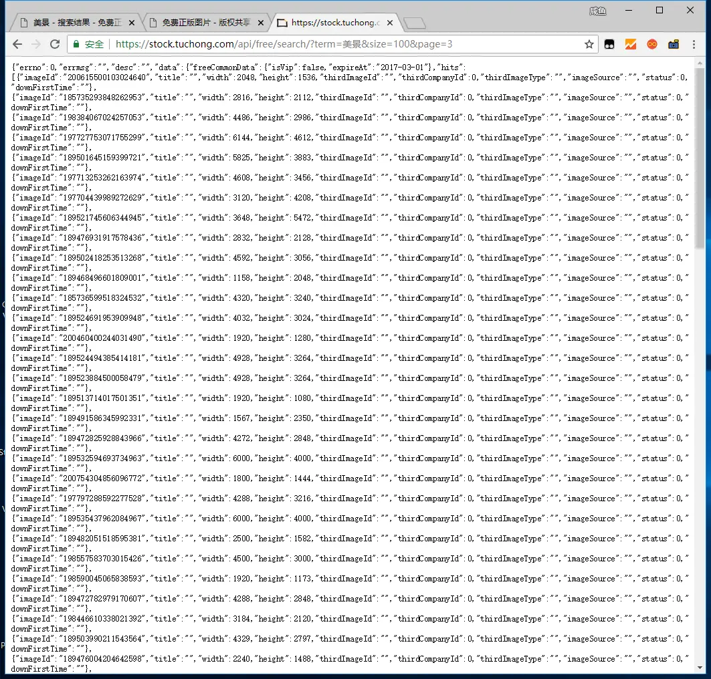Viewport: 711px width, 679px height.
Task: Click the errno key in the JSON
Action: click(x=30, y=67)
